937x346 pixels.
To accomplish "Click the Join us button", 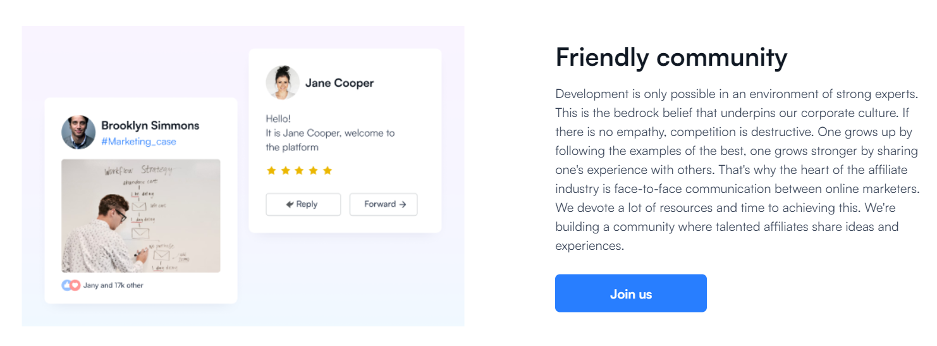I will pyautogui.click(x=630, y=293).
